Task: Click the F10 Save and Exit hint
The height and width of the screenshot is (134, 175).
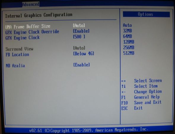Action: tap(141, 103)
